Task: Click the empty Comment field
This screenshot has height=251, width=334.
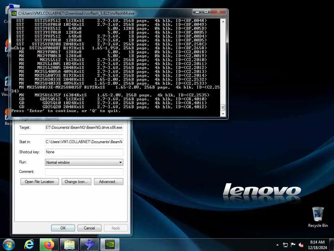Action: (84, 172)
